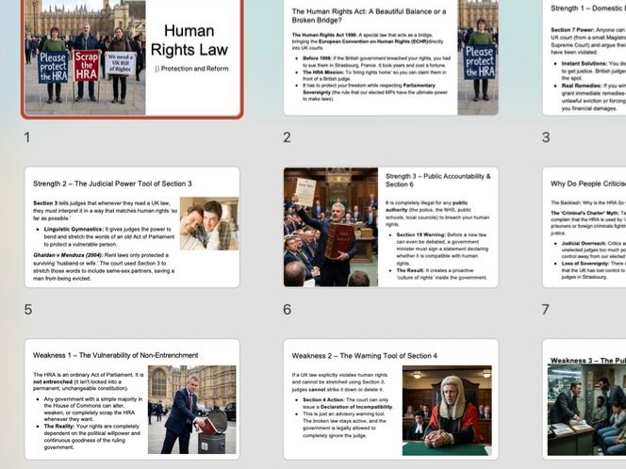The width and height of the screenshot is (626, 469).
Task: Select the 'Weakness 3' slide thumbnail
Action: (x=585, y=399)
